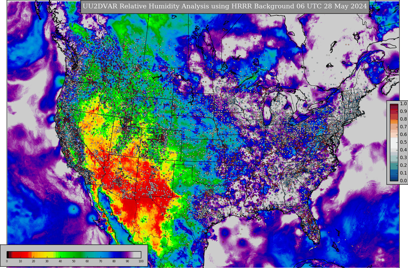
Task: Click the 0.7 label on right colorbar
Action: coord(403,127)
